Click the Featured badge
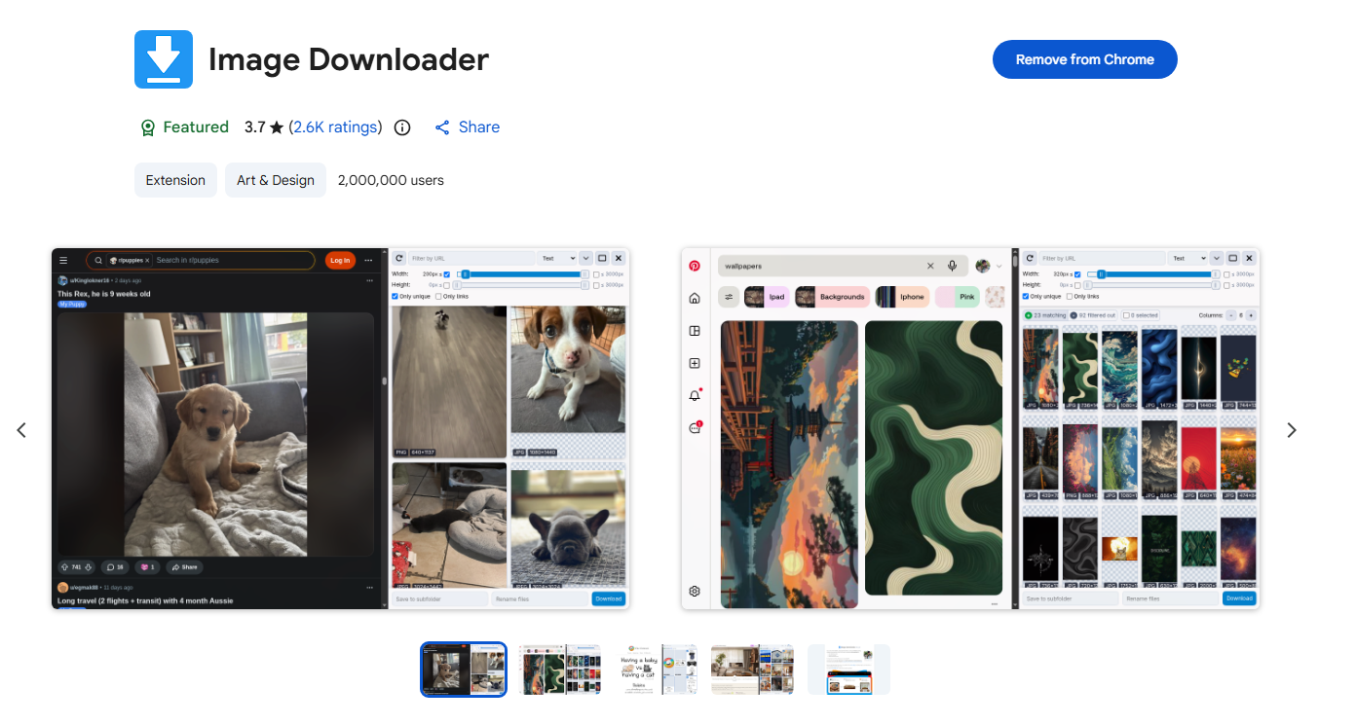 [x=184, y=127]
